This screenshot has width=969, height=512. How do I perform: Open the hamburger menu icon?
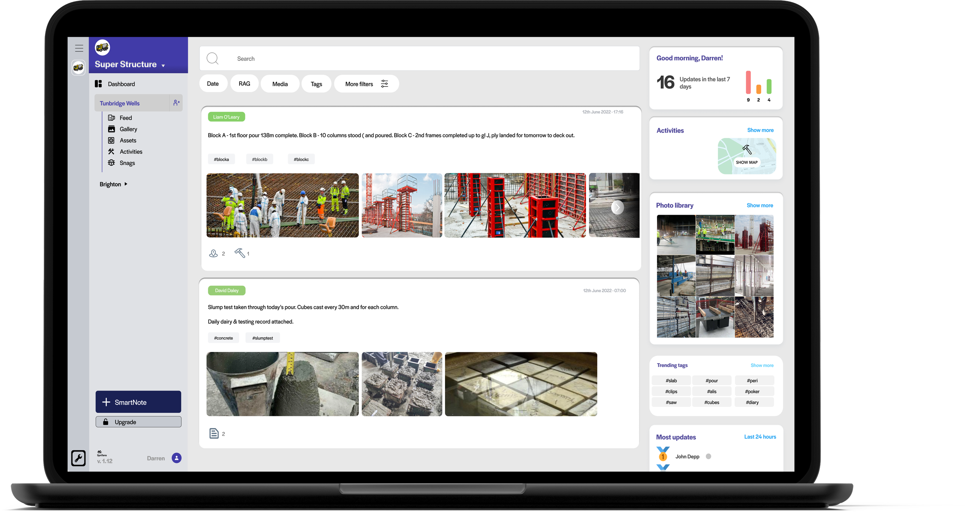[x=79, y=48]
